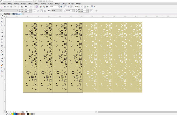Click the quick customize plus on property bar
This screenshot has height=115, width=177.
[96, 11]
